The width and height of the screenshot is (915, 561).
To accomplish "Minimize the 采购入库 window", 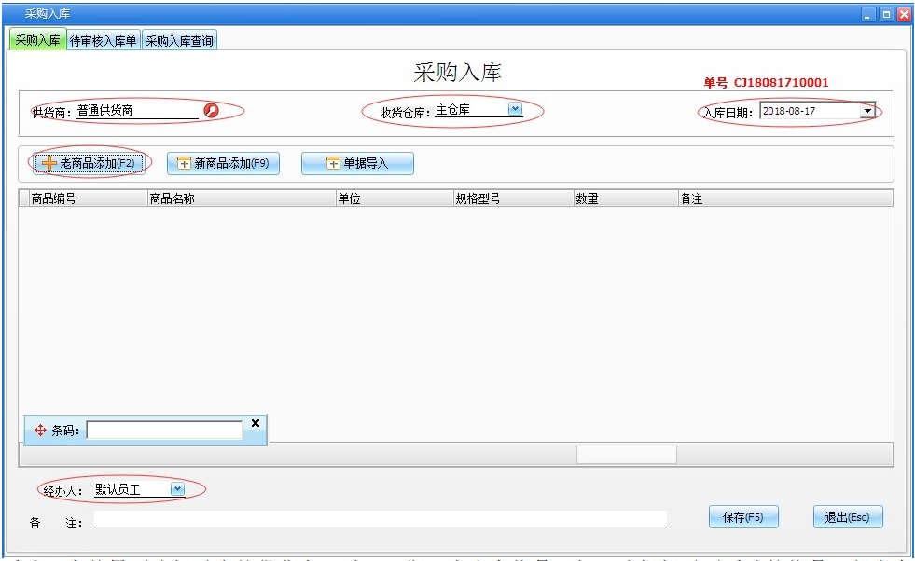I will (869, 15).
